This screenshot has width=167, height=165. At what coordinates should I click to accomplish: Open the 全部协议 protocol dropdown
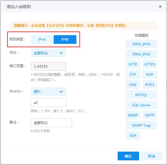coord(49,53)
